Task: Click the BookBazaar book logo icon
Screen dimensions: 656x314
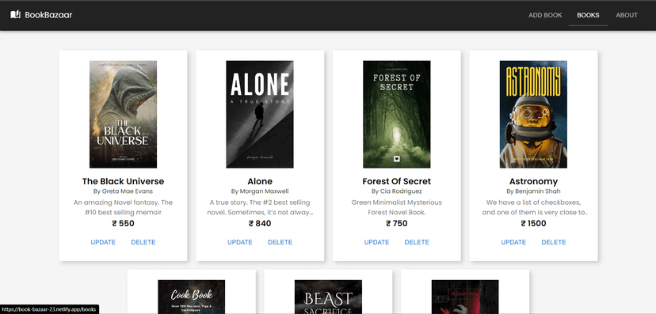Action: 16,14
